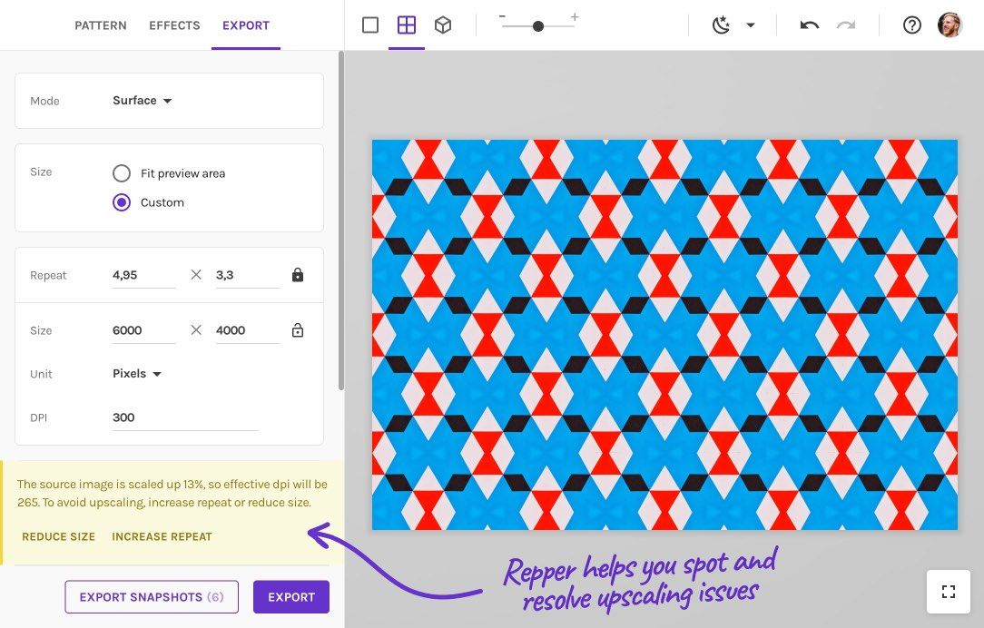984x628 pixels.
Task: Edit the Size height field 4000
Action: pyautogui.click(x=247, y=330)
